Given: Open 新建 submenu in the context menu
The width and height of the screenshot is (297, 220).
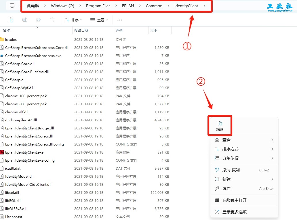Looking at the screenshot, I should tap(244, 179).
